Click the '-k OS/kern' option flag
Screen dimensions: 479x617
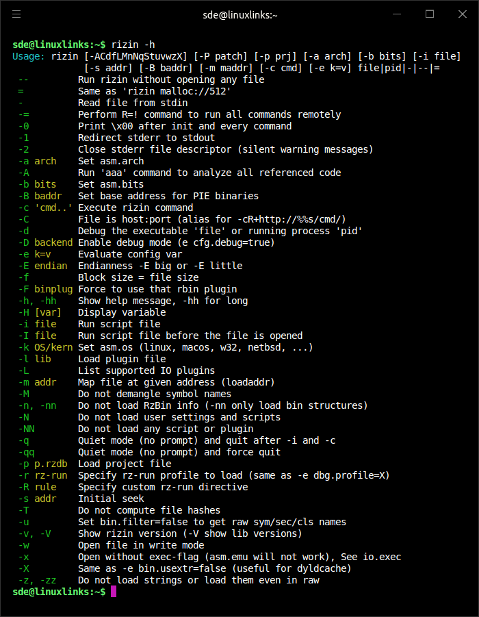click(43, 347)
